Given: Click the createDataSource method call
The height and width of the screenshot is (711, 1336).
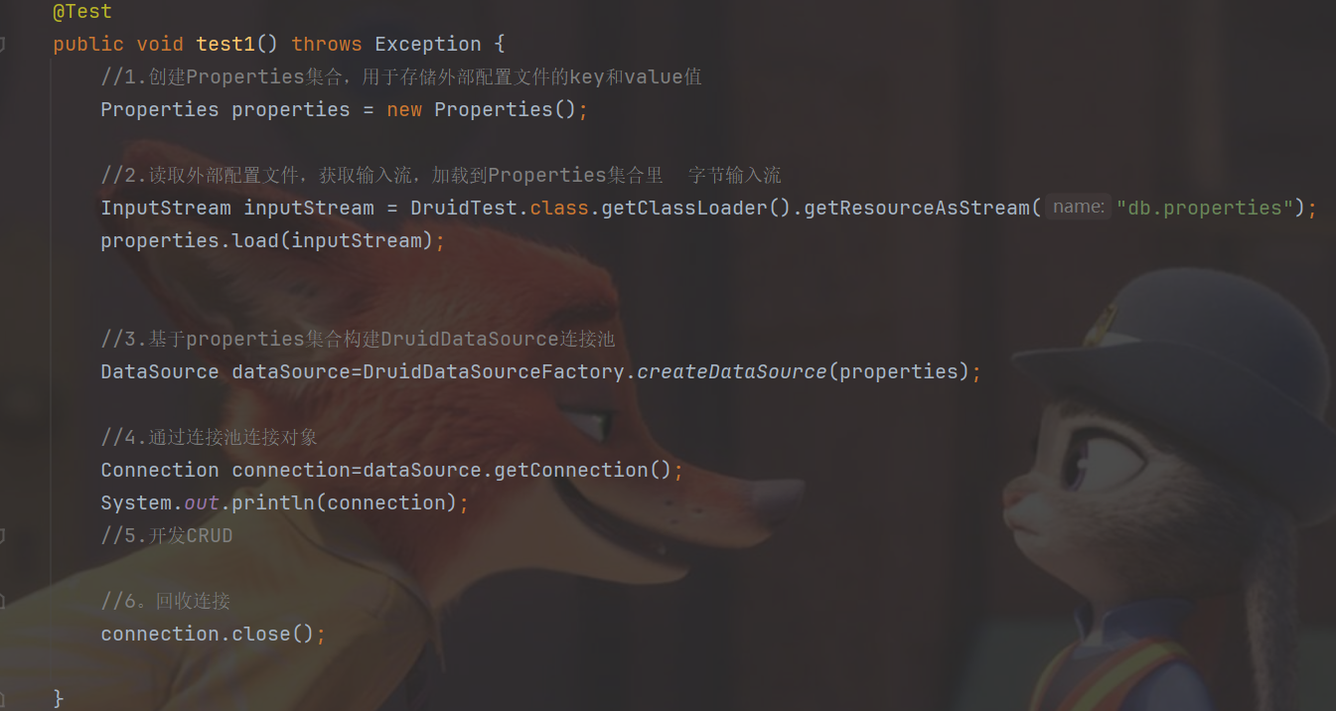Looking at the screenshot, I should pyautogui.click(x=731, y=371).
